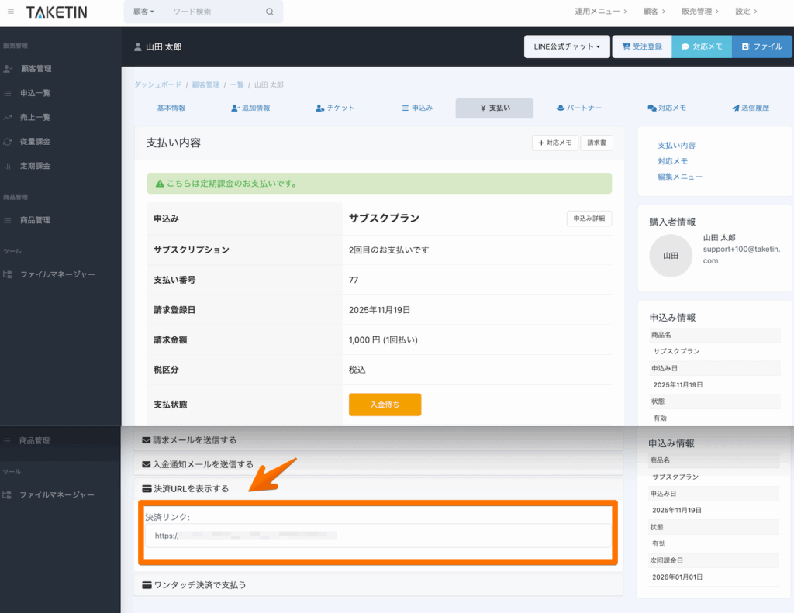Switch to the 基本情報 tab
Image resolution: width=794 pixels, height=613 pixels.
(171, 108)
